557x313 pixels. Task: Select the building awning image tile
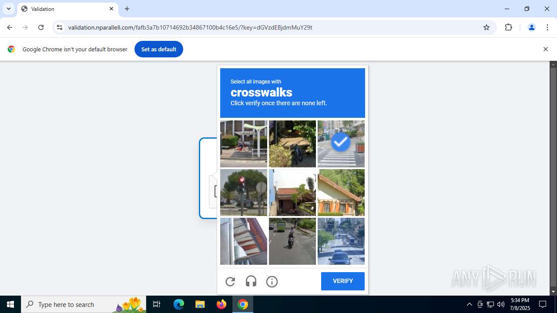tap(244, 241)
